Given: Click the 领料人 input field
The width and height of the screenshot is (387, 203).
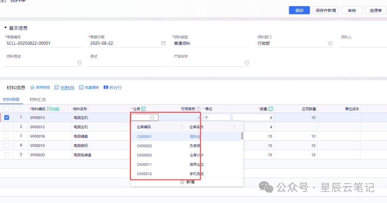Looking at the screenshot, I should [363, 43].
